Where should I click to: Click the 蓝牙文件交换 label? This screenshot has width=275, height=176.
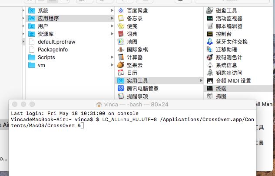pos(232,42)
